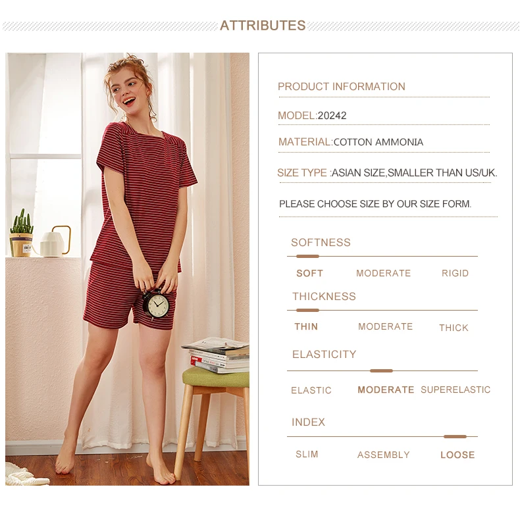The image size is (520, 510).
Task: Select RIGID softness option
Action: (x=455, y=273)
